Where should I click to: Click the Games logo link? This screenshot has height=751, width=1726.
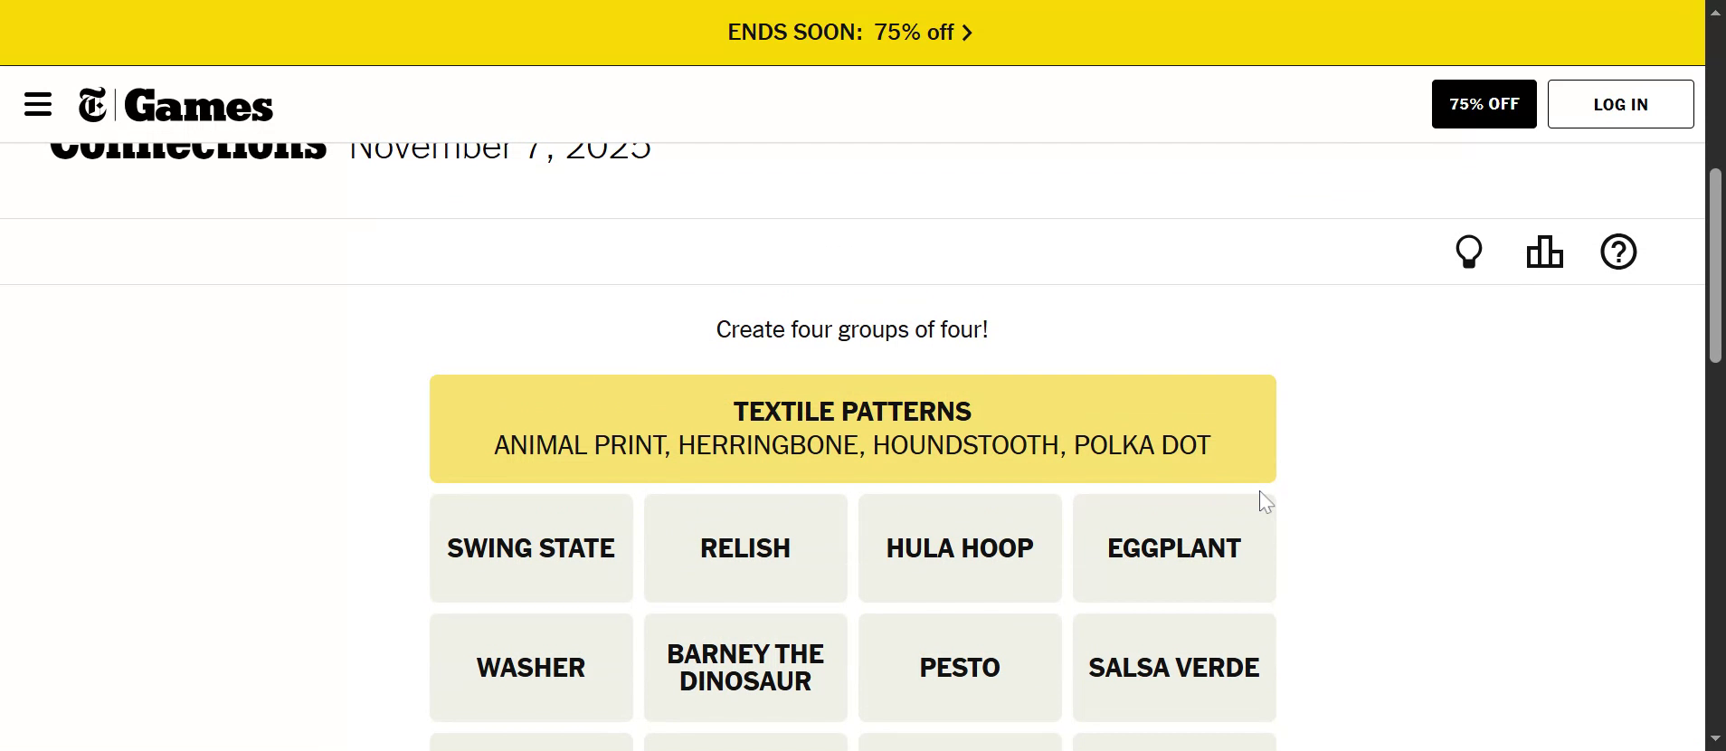pyautogui.click(x=199, y=106)
